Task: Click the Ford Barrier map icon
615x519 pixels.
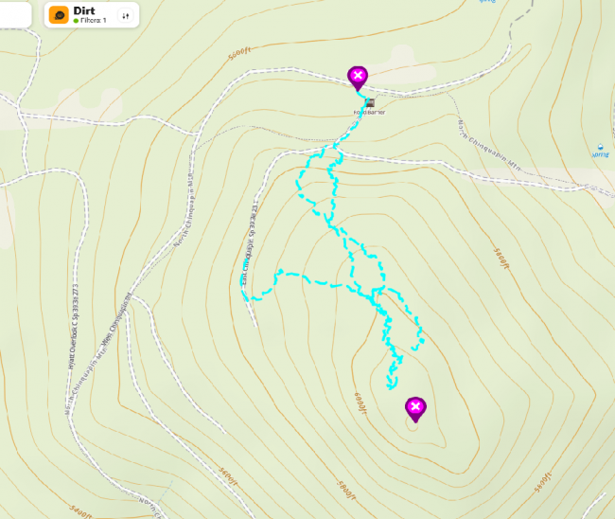Action: click(x=369, y=103)
